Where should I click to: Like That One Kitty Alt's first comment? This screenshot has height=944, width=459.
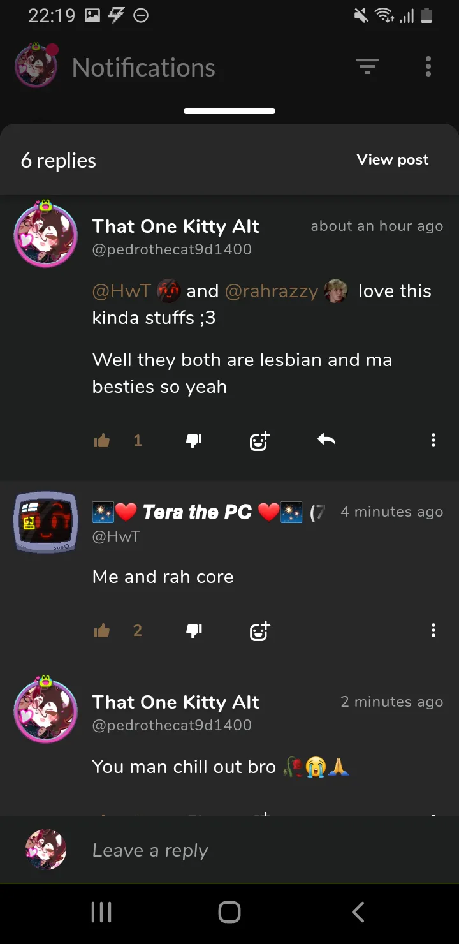click(x=102, y=440)
